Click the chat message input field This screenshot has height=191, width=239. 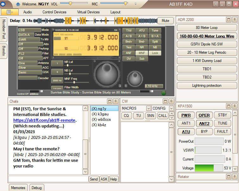(x=48, y=179)
